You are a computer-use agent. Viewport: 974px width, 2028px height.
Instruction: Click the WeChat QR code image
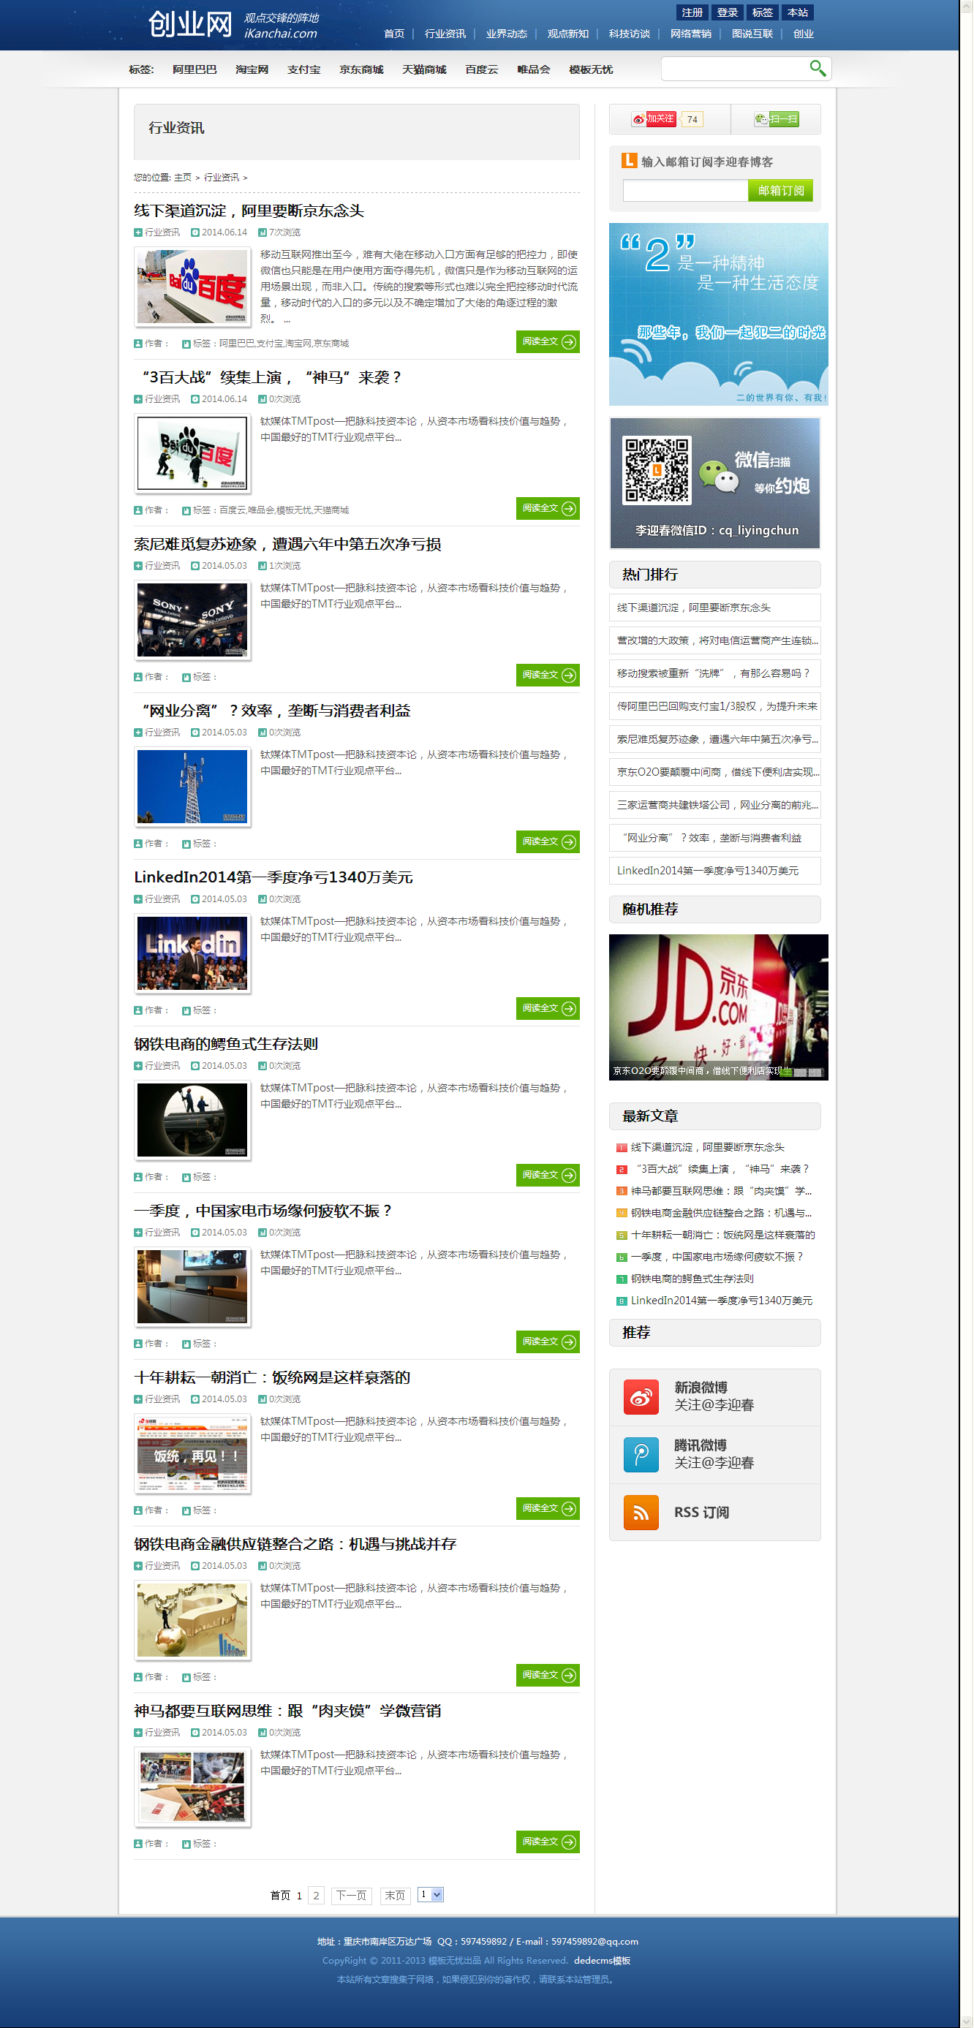(x=656, y=470)
